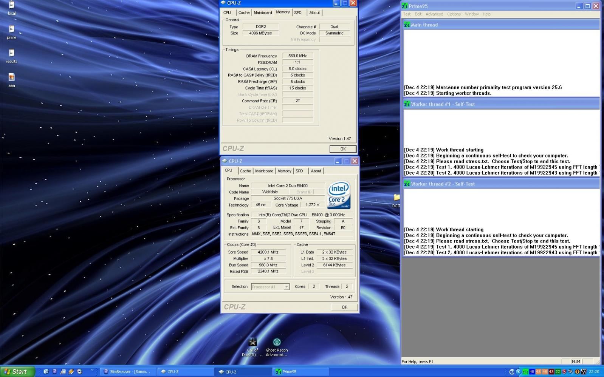Open the Test menu in Prime95
The width and height of the screenshot is (604, 377).
tap(407, 14)
